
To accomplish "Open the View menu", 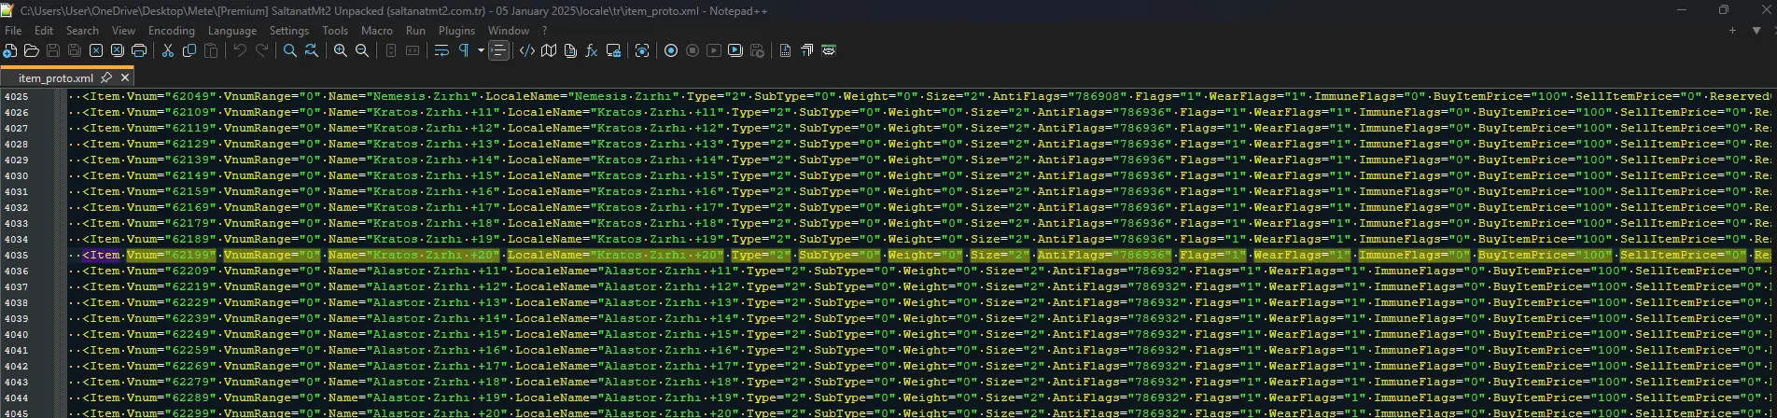I will pyautogui.click(x=124, y=31).
